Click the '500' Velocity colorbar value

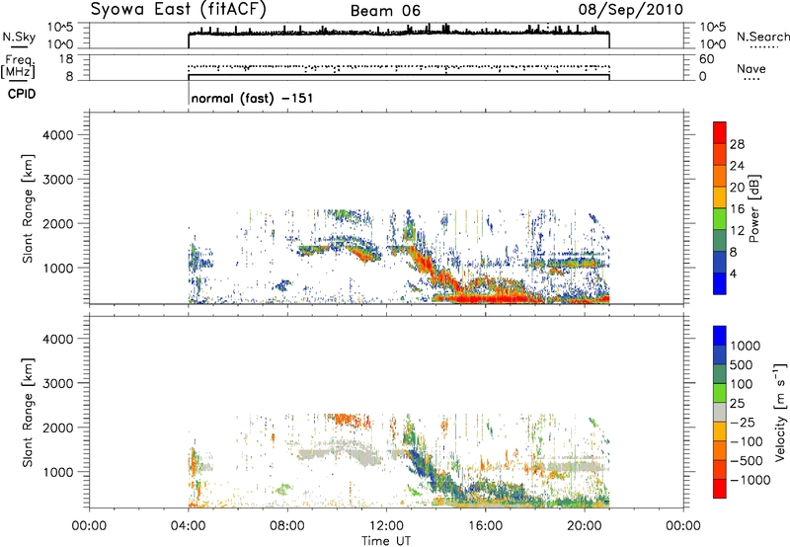pos(741,365)
